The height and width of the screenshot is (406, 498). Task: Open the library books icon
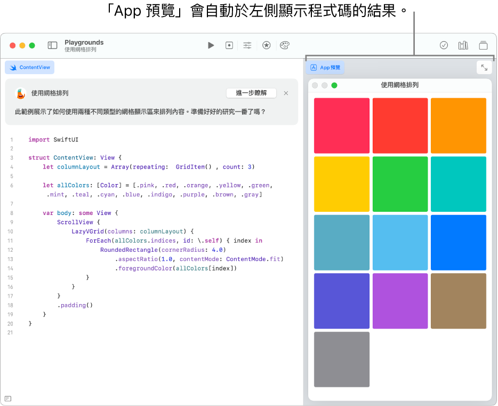coord(463,45)
